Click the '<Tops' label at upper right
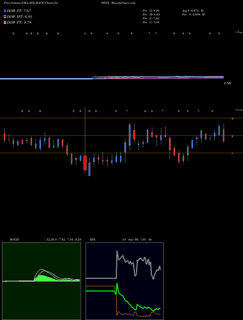This screenshot has width=243, height=320. click(x=239, y=32)
